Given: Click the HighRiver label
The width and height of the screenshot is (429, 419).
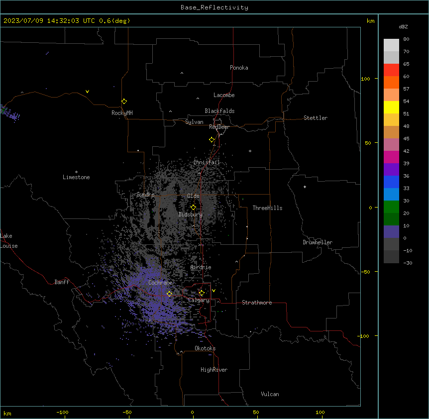Looking at the screenshot, I should tap(214, 370).
